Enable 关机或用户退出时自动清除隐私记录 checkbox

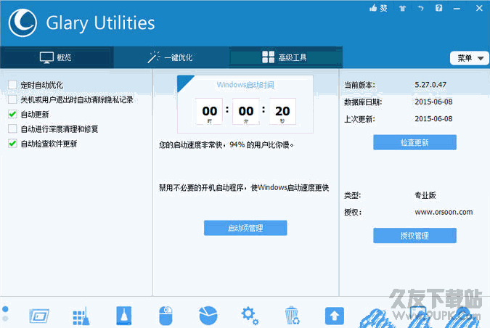coord(12,99)
